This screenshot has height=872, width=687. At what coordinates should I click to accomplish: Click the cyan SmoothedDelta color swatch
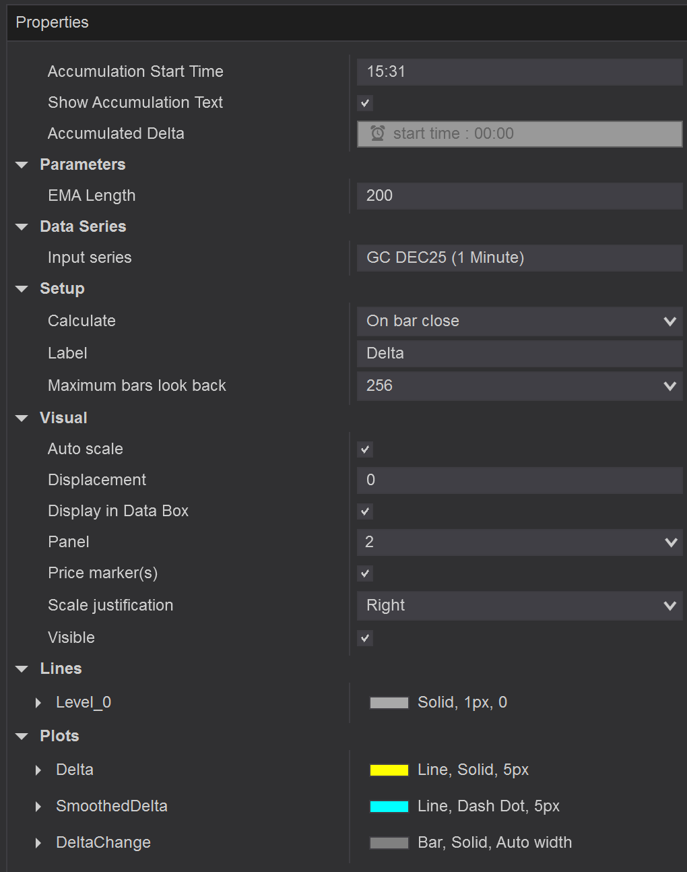[389, 807]
